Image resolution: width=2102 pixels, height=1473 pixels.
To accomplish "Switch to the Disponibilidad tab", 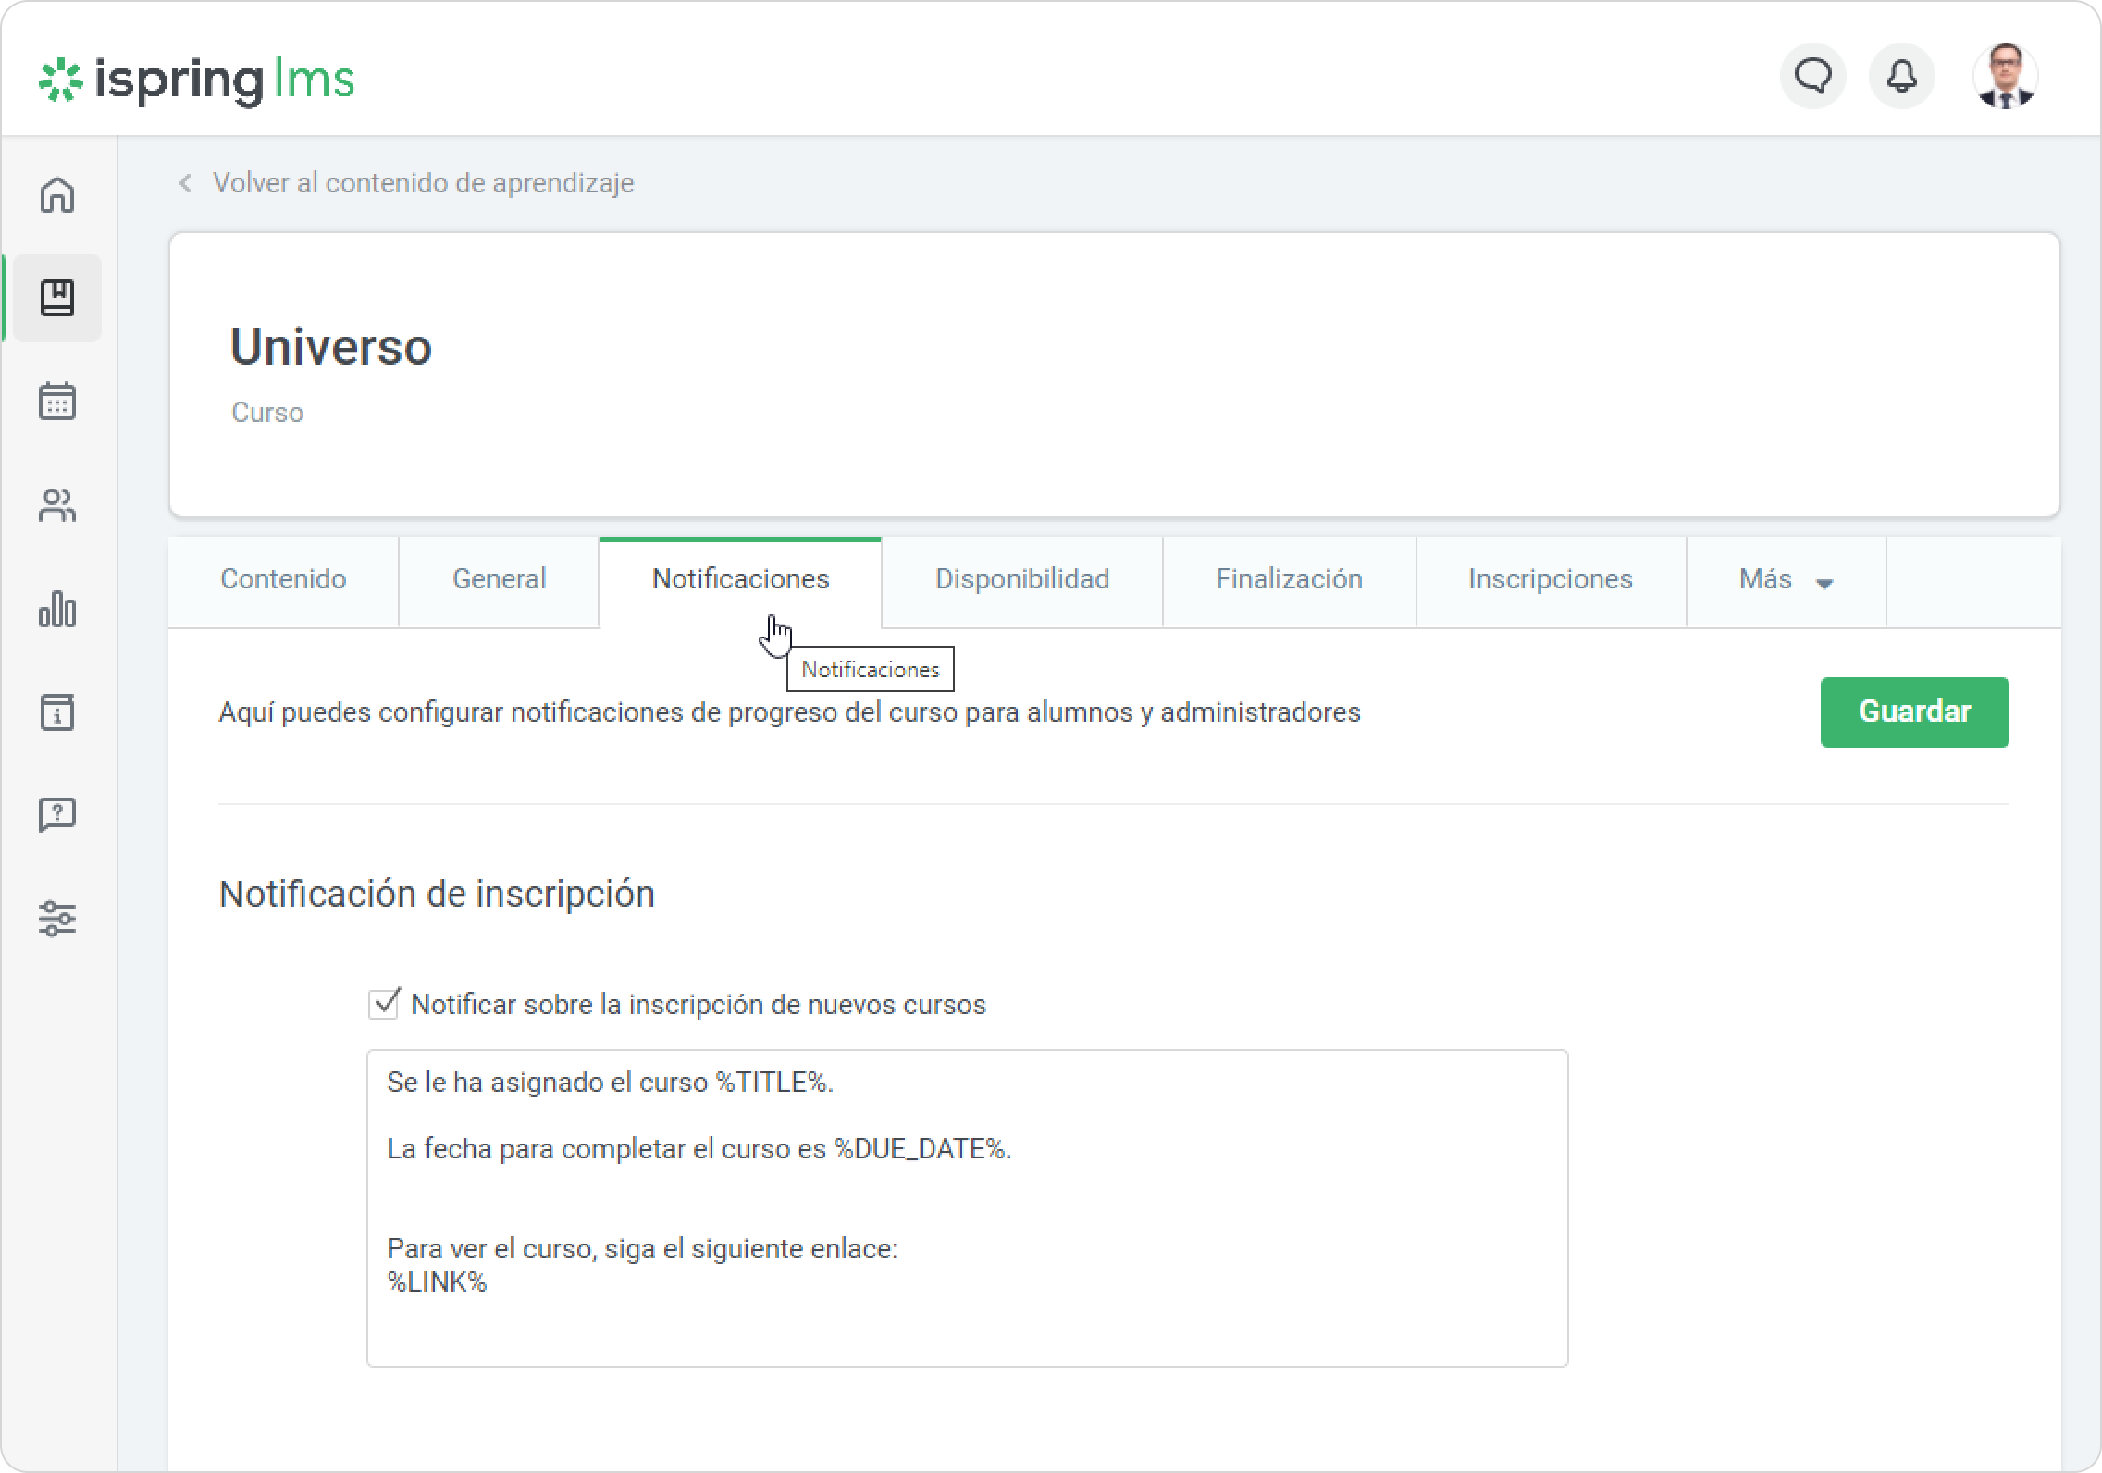I will (1021, 580).
